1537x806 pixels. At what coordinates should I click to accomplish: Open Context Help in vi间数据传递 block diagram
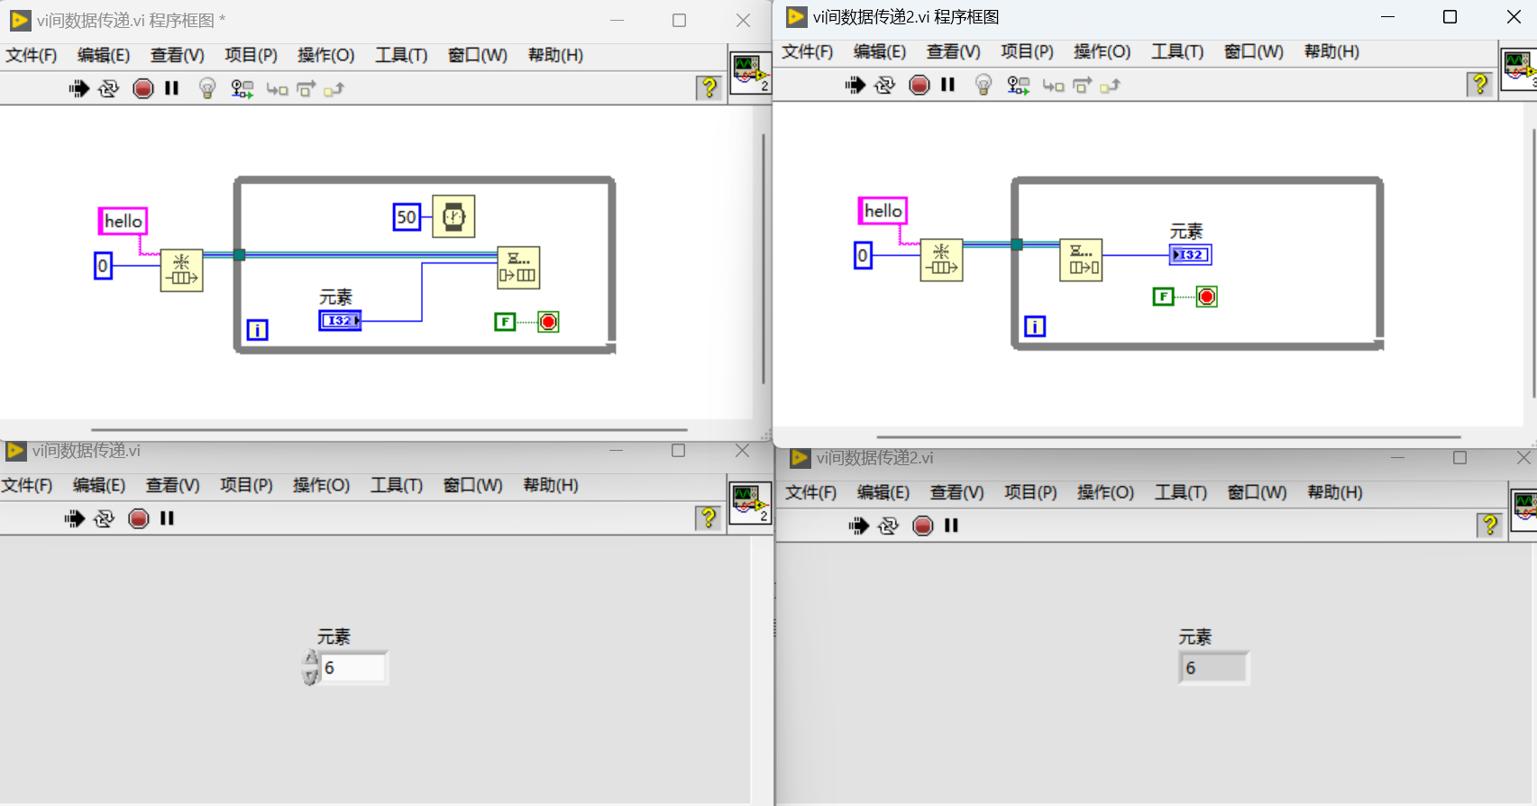tap(709, 87)
